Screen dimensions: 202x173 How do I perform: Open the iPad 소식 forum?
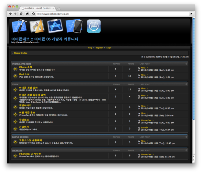pos(24,74)
